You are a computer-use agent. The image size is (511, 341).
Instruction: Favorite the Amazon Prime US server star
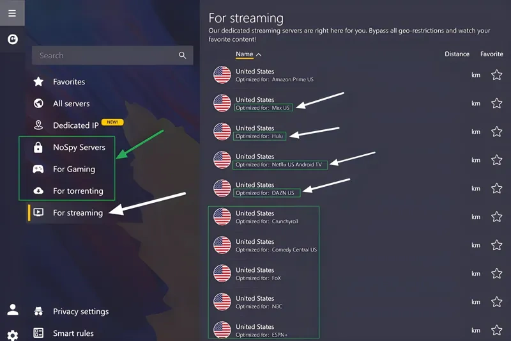pyautogui.click(x=496, y=75)
